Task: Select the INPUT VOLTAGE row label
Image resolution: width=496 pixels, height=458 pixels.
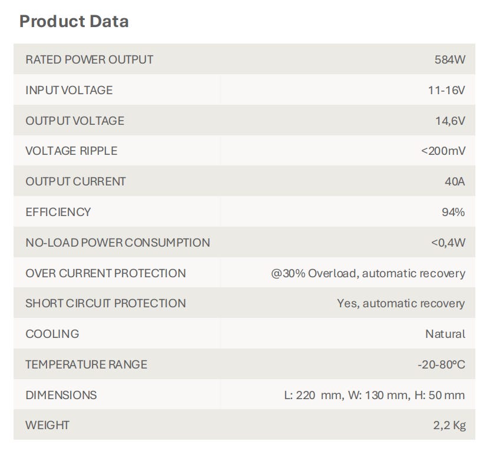Action: 69,90
